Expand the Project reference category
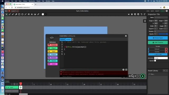 coord(53,55)
